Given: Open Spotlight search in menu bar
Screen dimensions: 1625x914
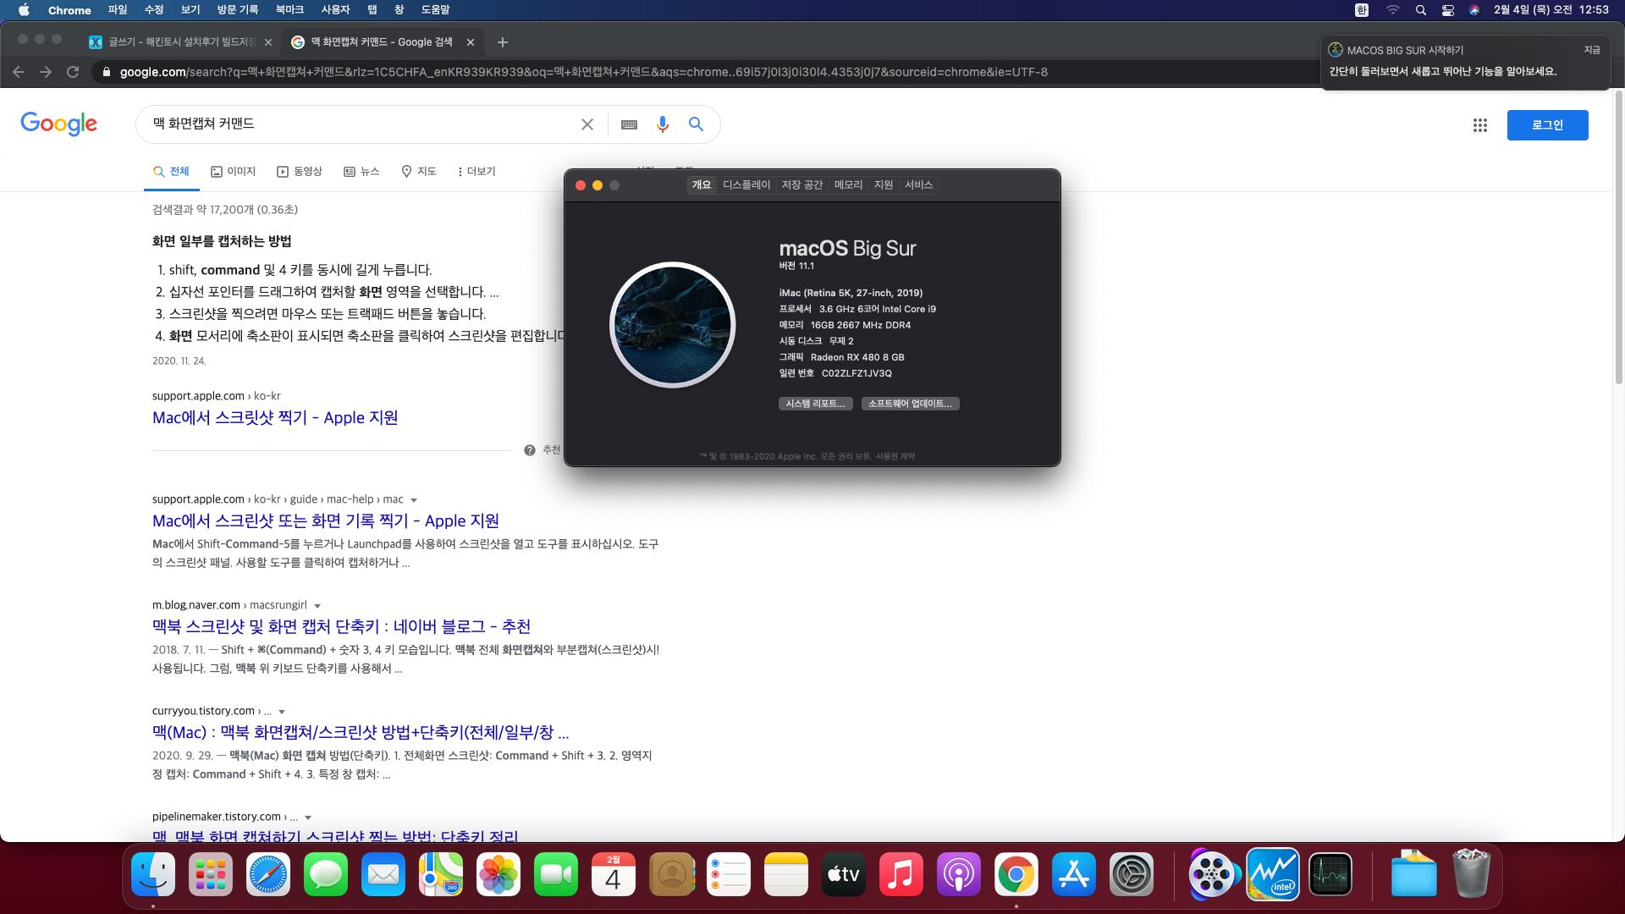Looking at the screenshot, I should [1421, 10].
